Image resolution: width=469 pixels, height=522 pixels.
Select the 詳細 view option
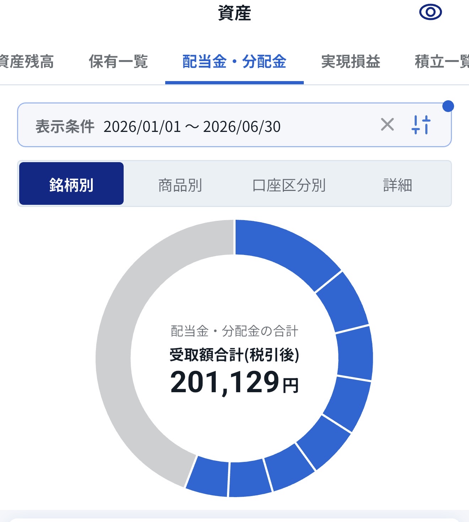tap(398, 185)
